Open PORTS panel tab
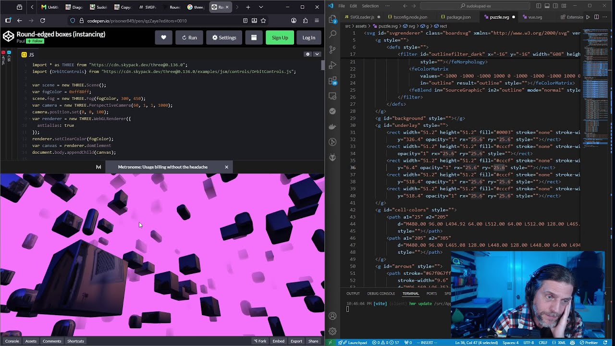Screen dimensions: 615x346 pyautogui.click(x=431, y=293)
